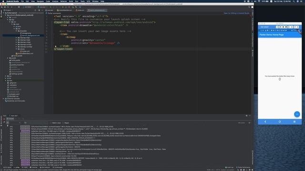Tap the Android home button in emulator
This screenshot has width=305, height=171.
280,122
